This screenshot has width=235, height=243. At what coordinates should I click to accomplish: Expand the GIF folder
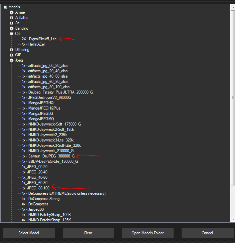coord(11,55)
